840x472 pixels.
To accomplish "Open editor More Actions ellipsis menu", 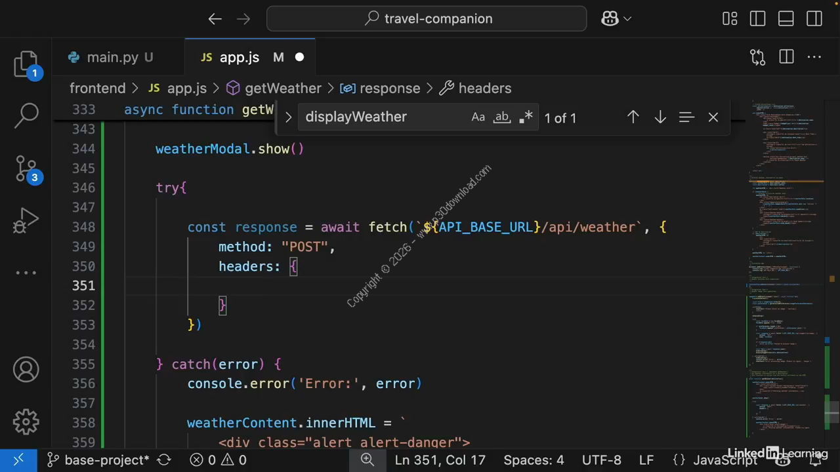I will point(814,57).
